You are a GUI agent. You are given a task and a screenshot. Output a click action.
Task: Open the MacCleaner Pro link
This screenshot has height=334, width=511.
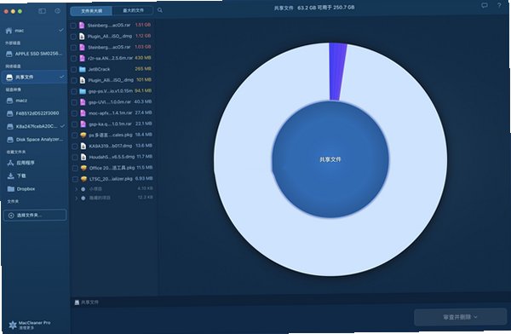(34, 323)
